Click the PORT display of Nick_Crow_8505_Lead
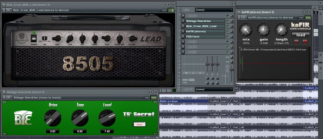 (171, 10)
